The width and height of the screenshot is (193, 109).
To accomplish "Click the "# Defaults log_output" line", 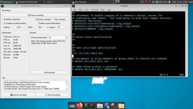I will click(x=87, y=21).
